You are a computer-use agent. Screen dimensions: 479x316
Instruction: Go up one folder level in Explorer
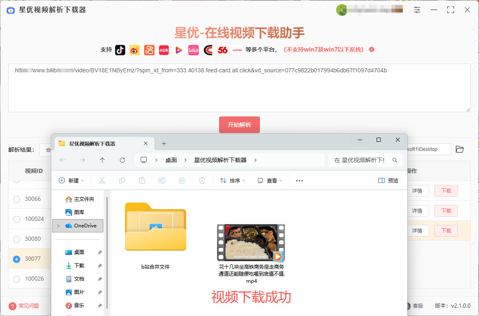pyautogui.click(x=102, y=160)
